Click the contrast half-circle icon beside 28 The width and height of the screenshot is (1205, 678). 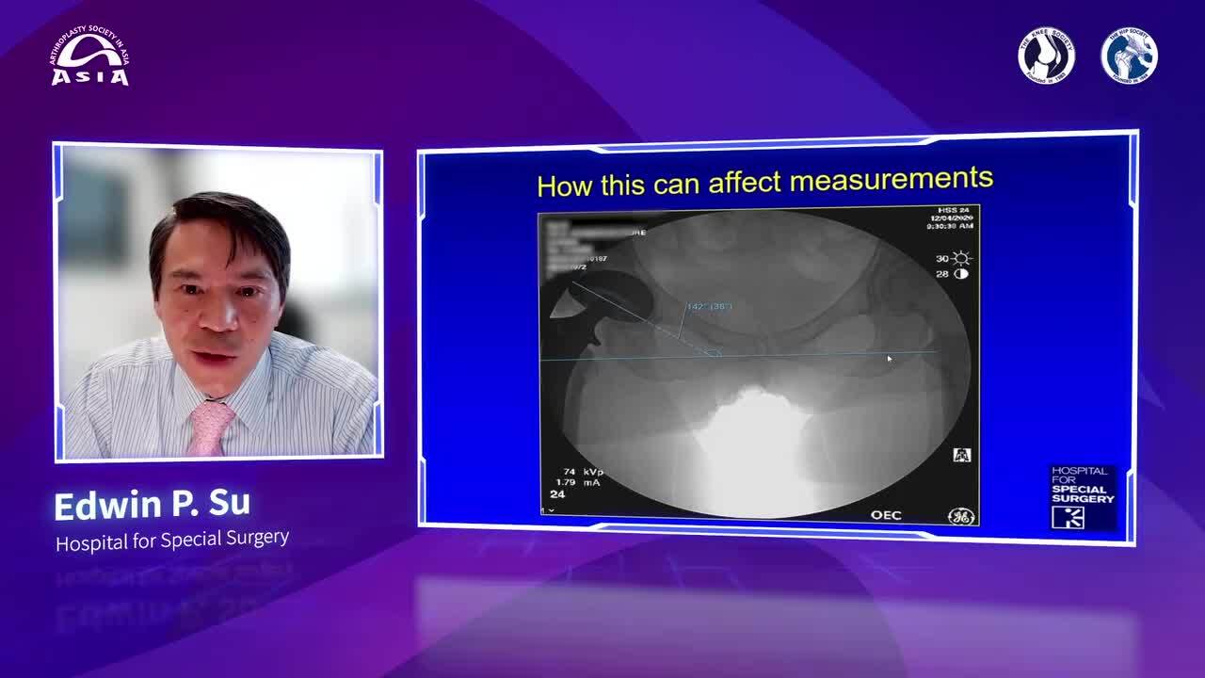tap(961, 274)
